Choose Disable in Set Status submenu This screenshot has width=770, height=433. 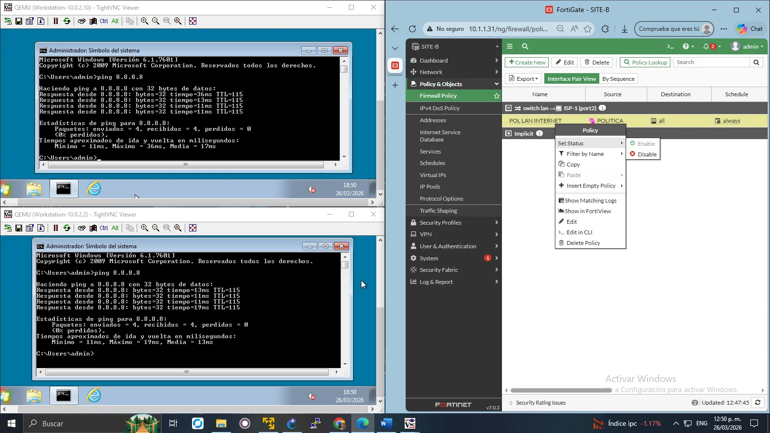coord(642,154)
